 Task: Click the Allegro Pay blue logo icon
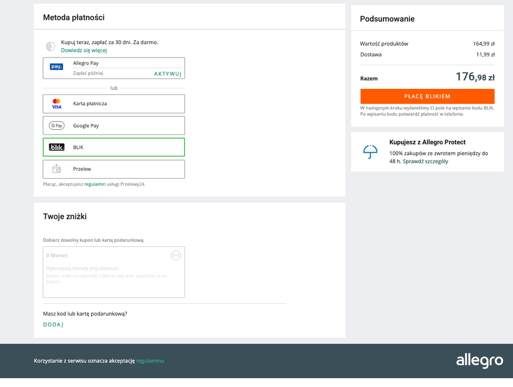(56, 67)
